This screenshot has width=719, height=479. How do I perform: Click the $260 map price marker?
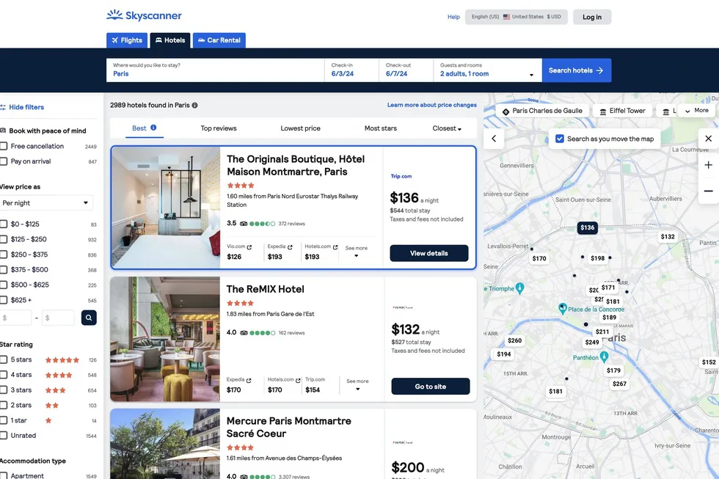(514, 340)
